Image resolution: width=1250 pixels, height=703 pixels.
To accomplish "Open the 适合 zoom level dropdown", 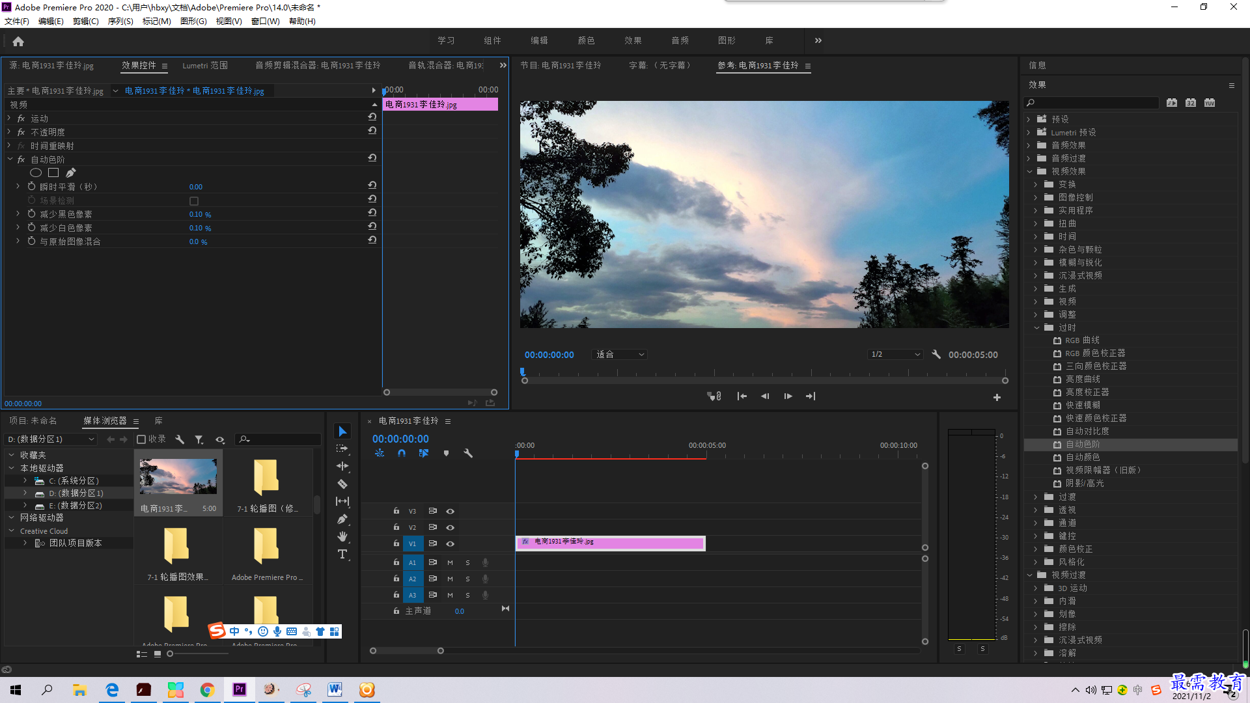I will pyautogui.click(x=620, y=354).
